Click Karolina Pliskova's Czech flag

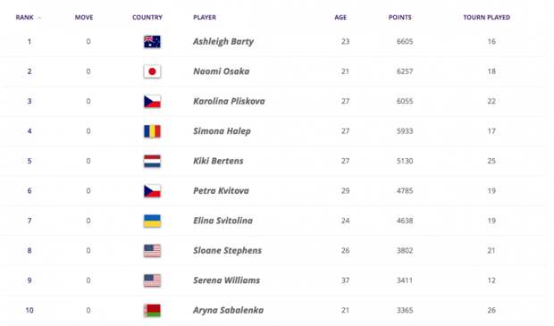tap(152, 101)
